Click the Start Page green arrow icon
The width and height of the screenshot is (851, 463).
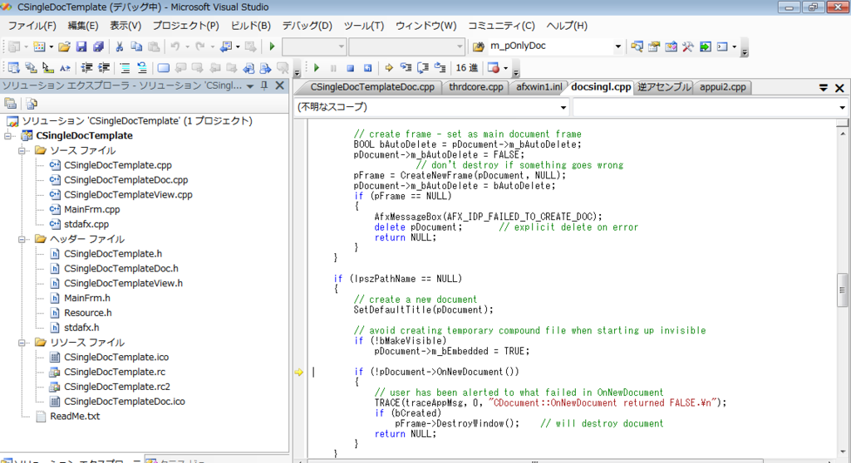(705, 46)
